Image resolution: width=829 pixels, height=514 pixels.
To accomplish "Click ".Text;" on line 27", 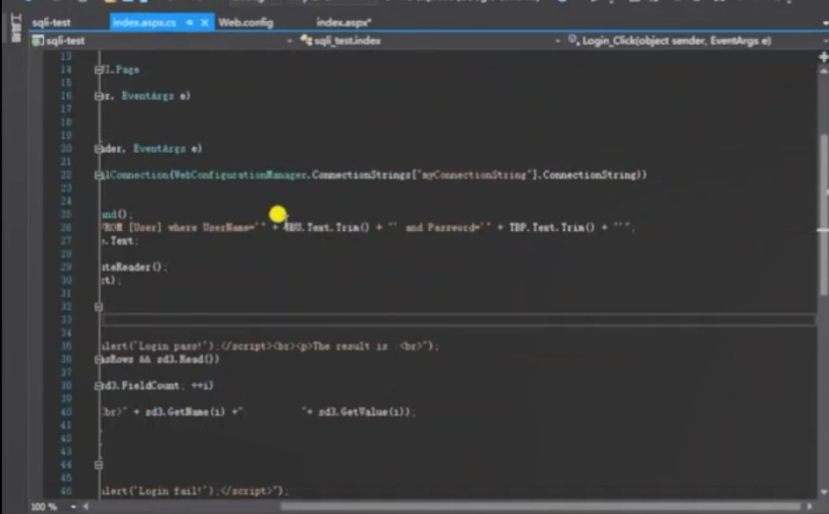I will point(120,241).
